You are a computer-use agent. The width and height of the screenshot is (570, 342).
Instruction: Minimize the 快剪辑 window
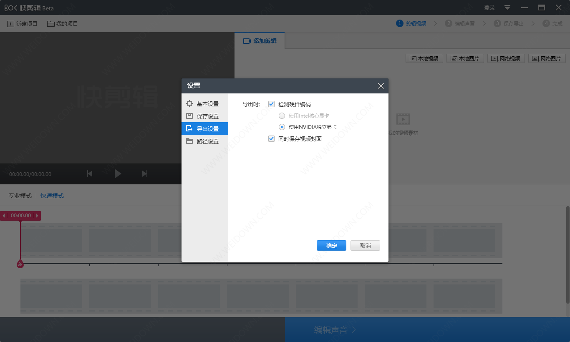[525, 8]
